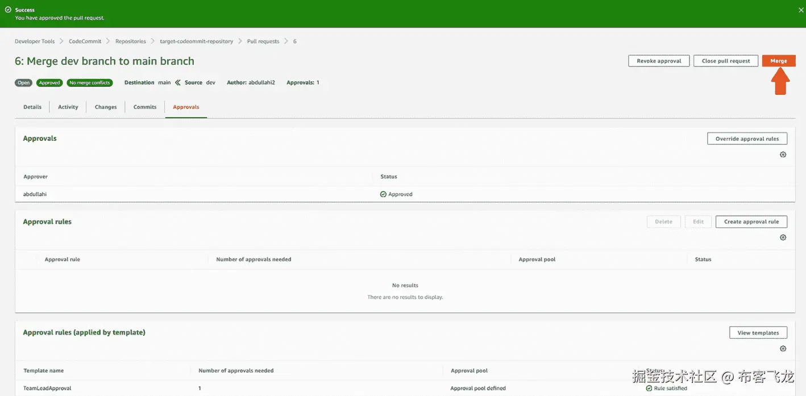
Task: Sort by Approver column header
Action: click(36, 177)
